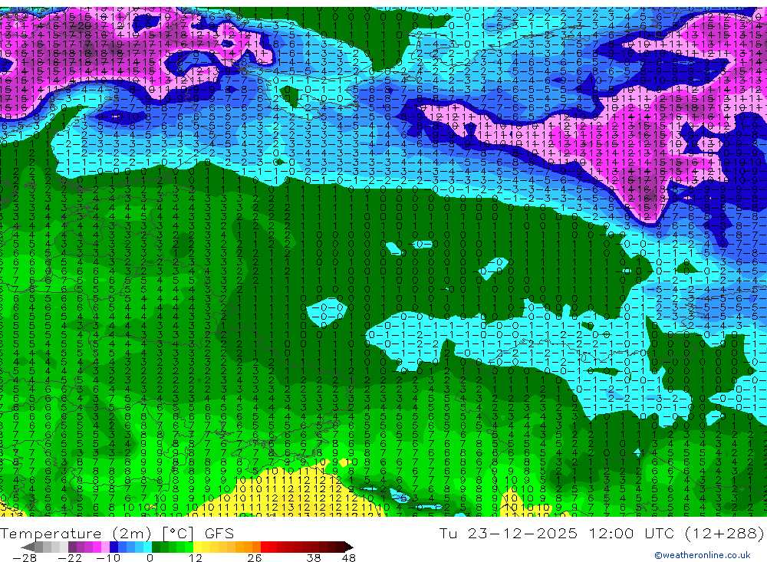Pick the cyan swatch just left of green
Viewport: 767px width, 562px height.
coord(148,547)
